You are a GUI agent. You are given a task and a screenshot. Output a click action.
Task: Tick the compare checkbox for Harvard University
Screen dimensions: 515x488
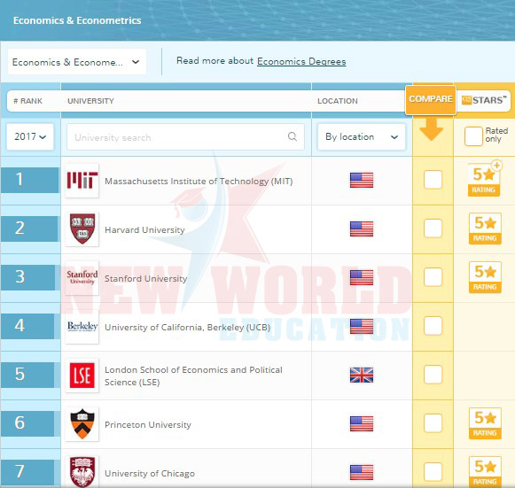pos(433,229)
